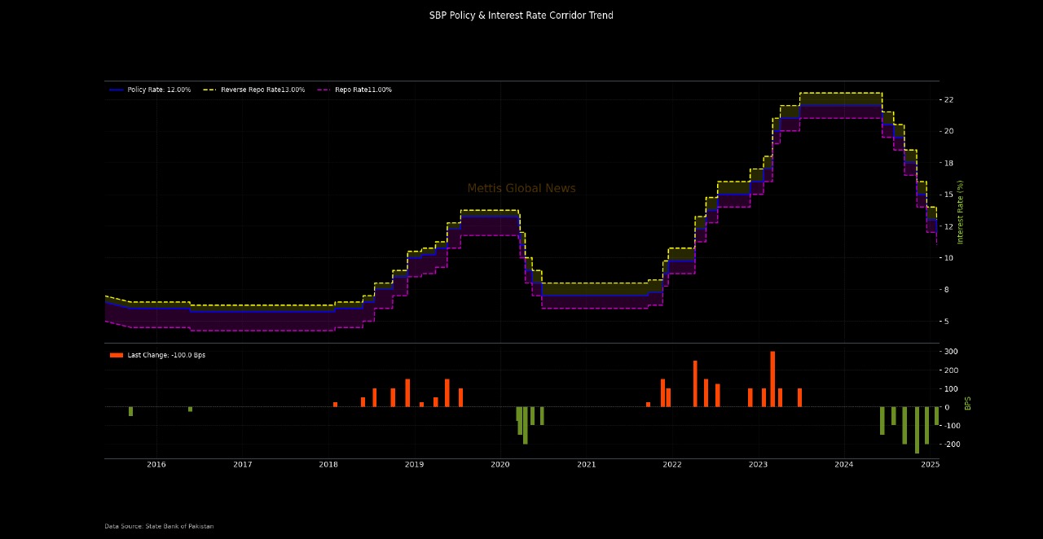Click the 22 tick on the interest rate axis
The height and width of the screenshot is (539, 1043).
click(x=948, y=100)
